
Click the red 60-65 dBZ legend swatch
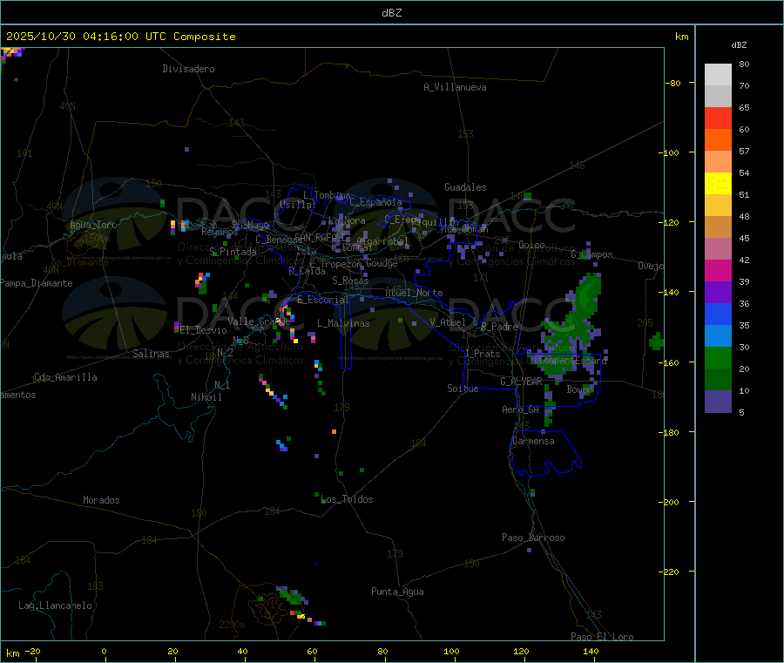[718, 118]
